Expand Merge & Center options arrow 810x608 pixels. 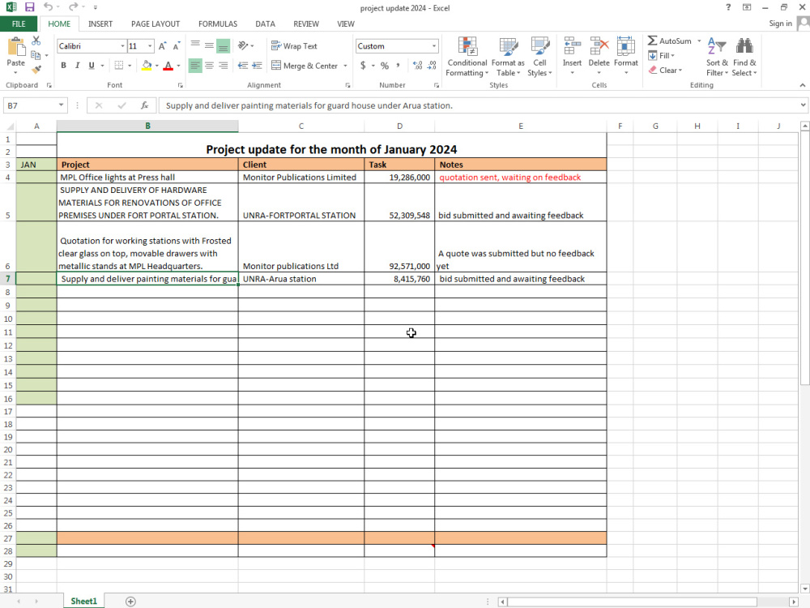point(345,66)
